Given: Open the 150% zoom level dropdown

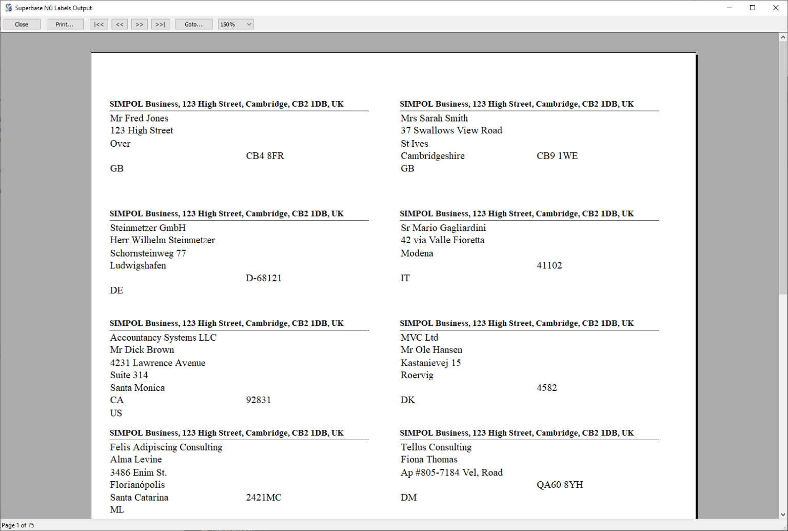Looking at the screenshot, I should (235, 24).
